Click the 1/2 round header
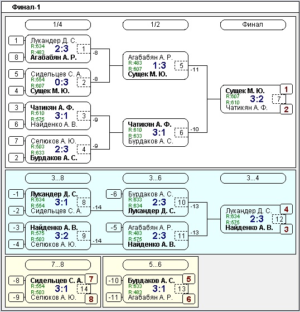Viewport: 300px width, 312px height. point(156,25)
